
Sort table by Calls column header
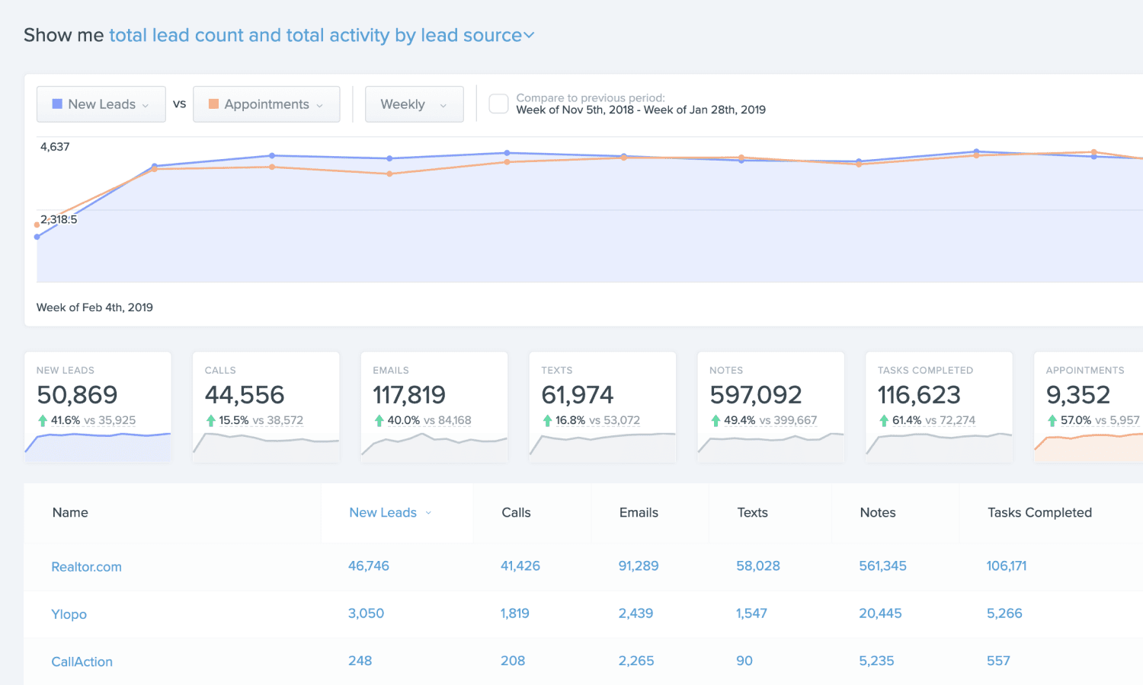tap(516, 513)
